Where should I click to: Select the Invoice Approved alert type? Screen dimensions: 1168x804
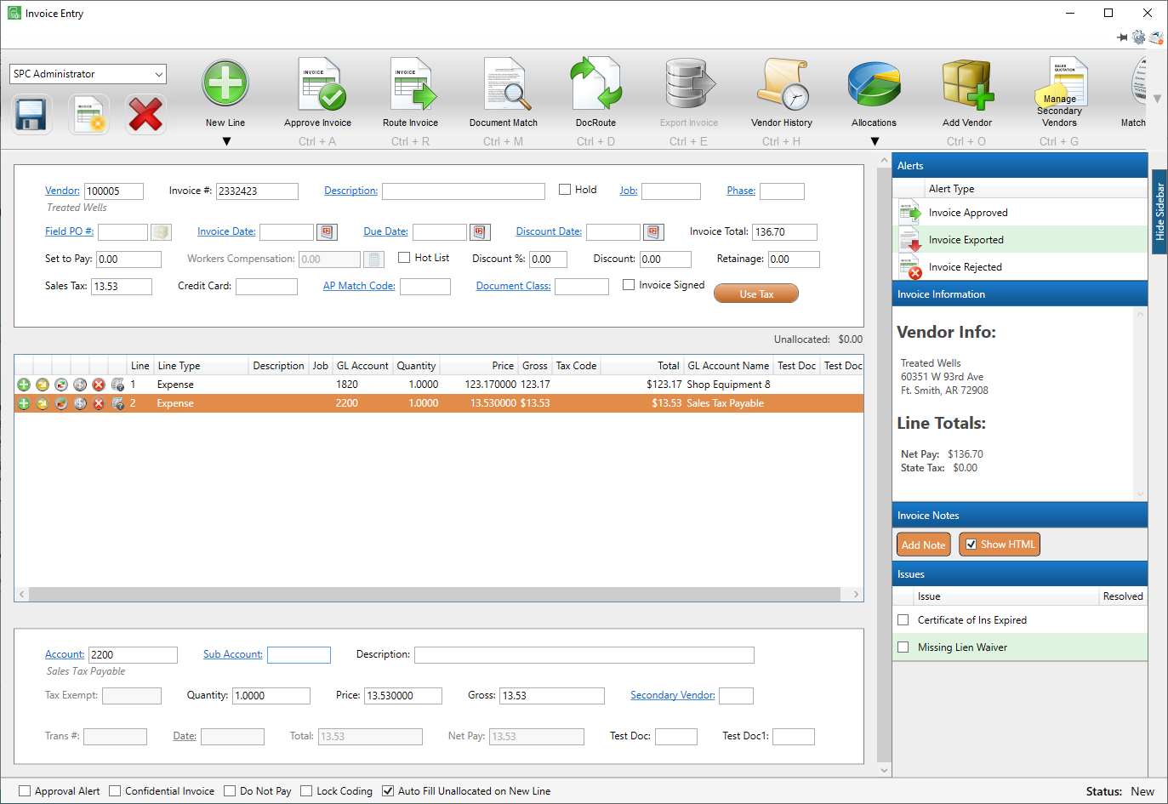coord(1020,213)
